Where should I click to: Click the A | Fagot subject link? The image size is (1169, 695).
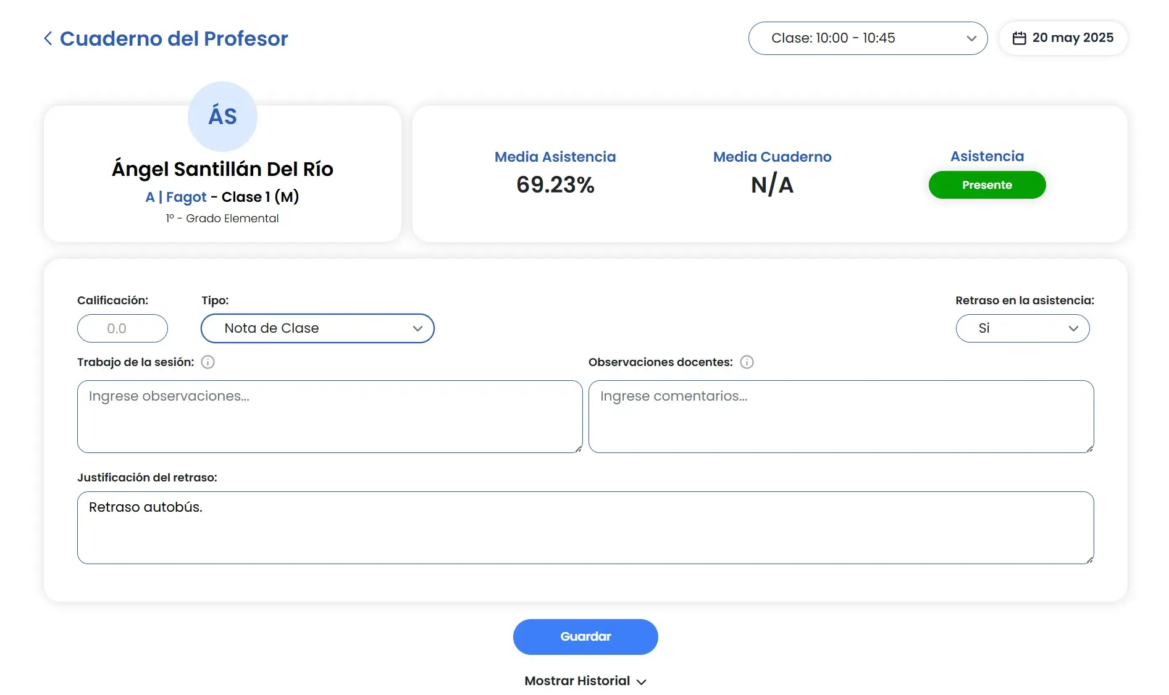(x=176, y=197)
